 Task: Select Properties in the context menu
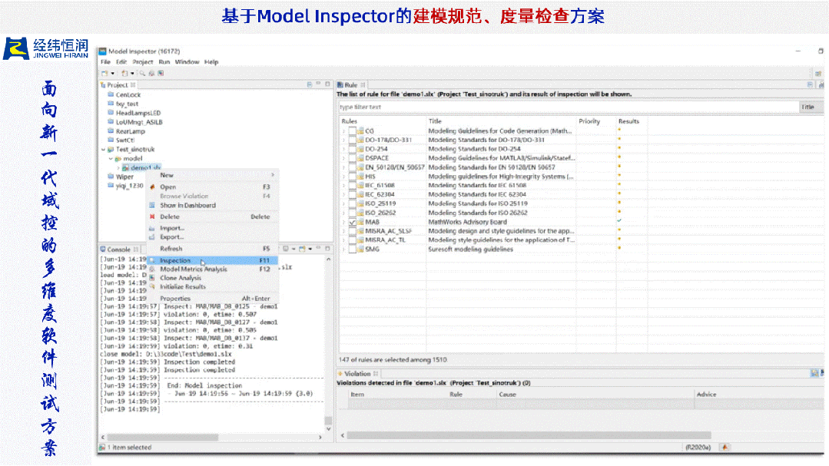click(x=212, y=299)
